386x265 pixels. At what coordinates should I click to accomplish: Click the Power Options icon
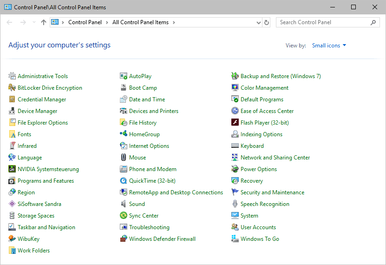point(235,169)
